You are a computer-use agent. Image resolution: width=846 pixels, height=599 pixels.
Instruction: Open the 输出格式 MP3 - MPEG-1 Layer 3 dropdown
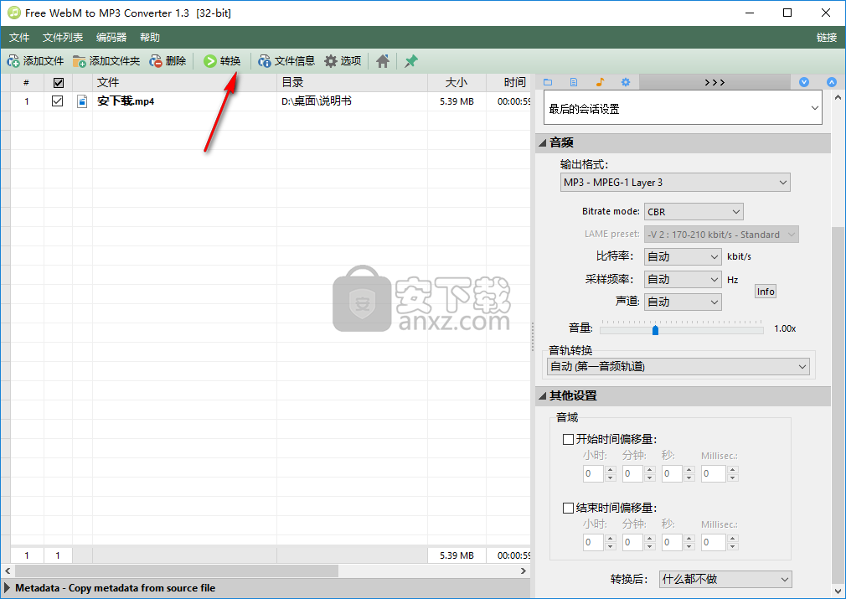coord(675,183)
